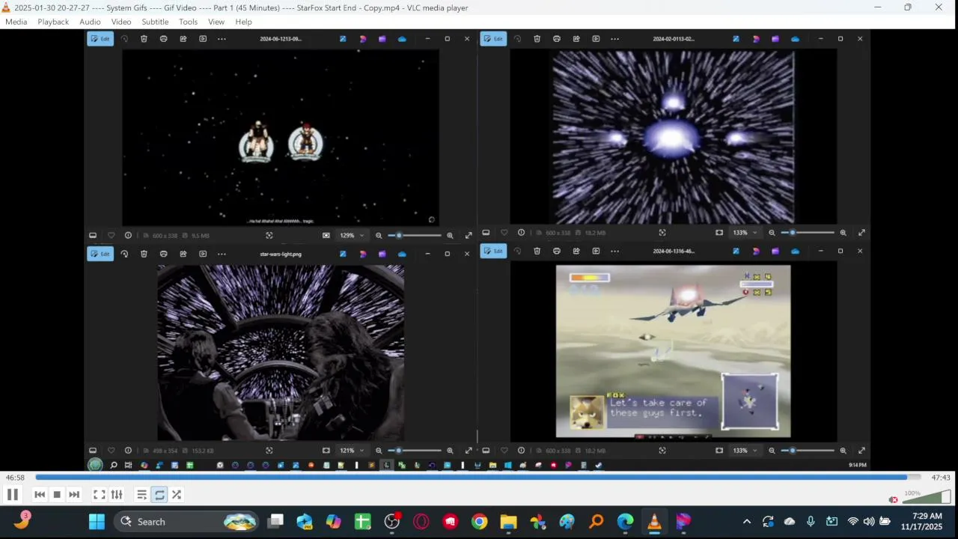
Task: Favorite the image in the 2024-06-1213-09 window
Action: tap(111, 235)
